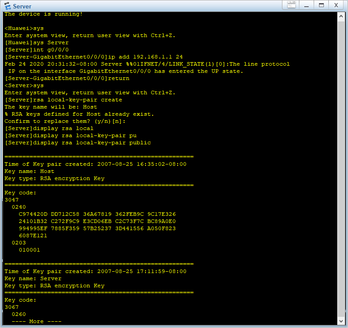Click the scrollbar up arrow
The width and height of the screenshot is (348, 328).
point(341,17)
